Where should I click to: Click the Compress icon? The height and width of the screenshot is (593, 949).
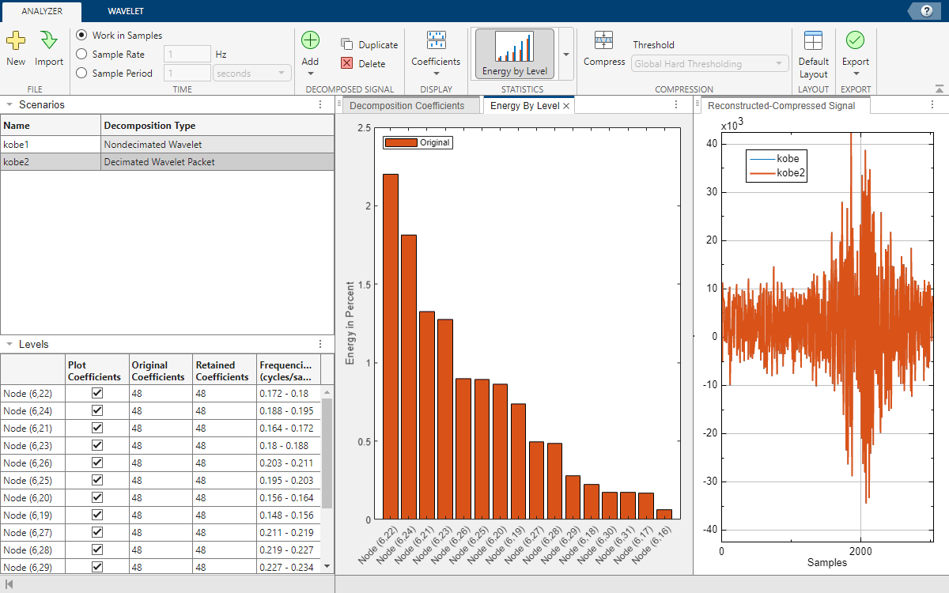604,41
